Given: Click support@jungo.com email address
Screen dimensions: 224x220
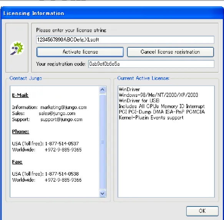Looking at the screenshot, I should click(61, 120).
